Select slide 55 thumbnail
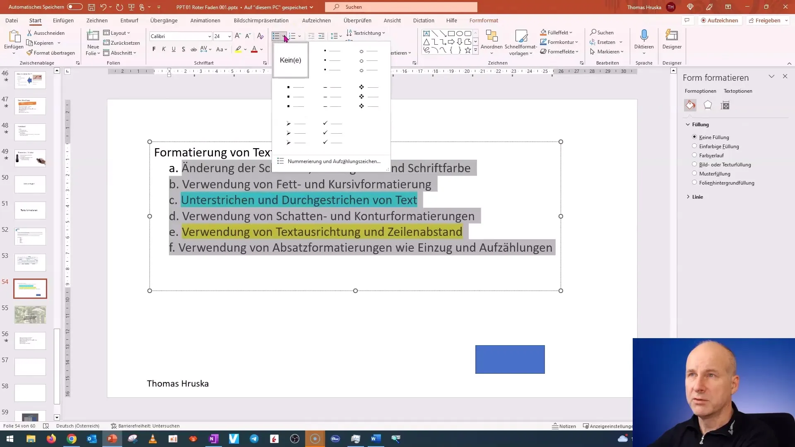 (x=30, y=315)
